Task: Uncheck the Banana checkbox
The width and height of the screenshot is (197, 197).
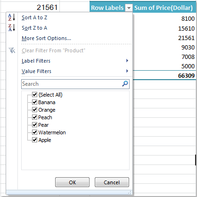Action: [34, 102]
